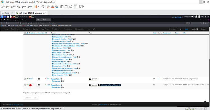The height and width of the screenshot is (110, 210).
Task: Open the VMware console view icon
Action: click(x=76, y=7)
